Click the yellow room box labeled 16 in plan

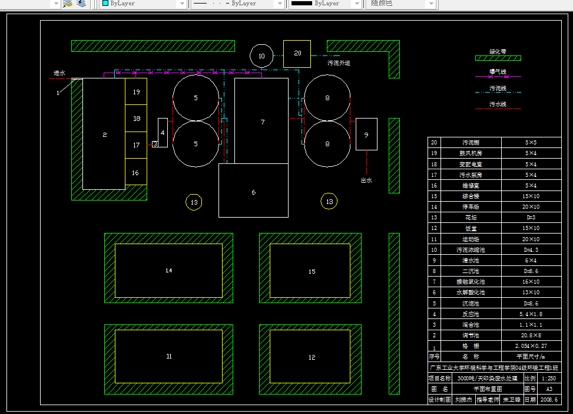[136, 172]
